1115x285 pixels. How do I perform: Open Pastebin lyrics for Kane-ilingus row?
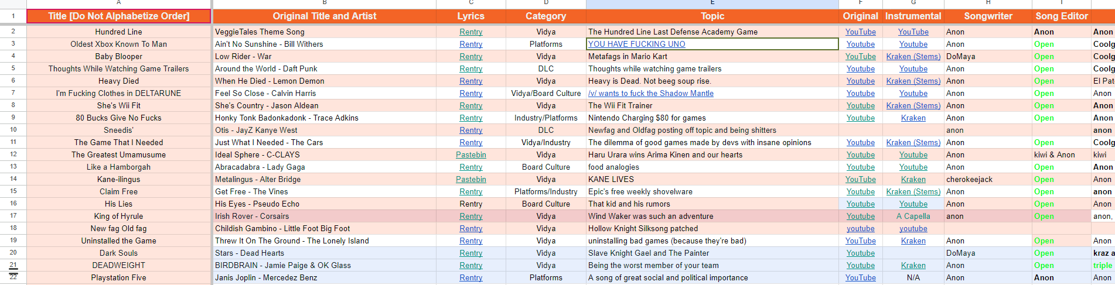pos(470,180)
